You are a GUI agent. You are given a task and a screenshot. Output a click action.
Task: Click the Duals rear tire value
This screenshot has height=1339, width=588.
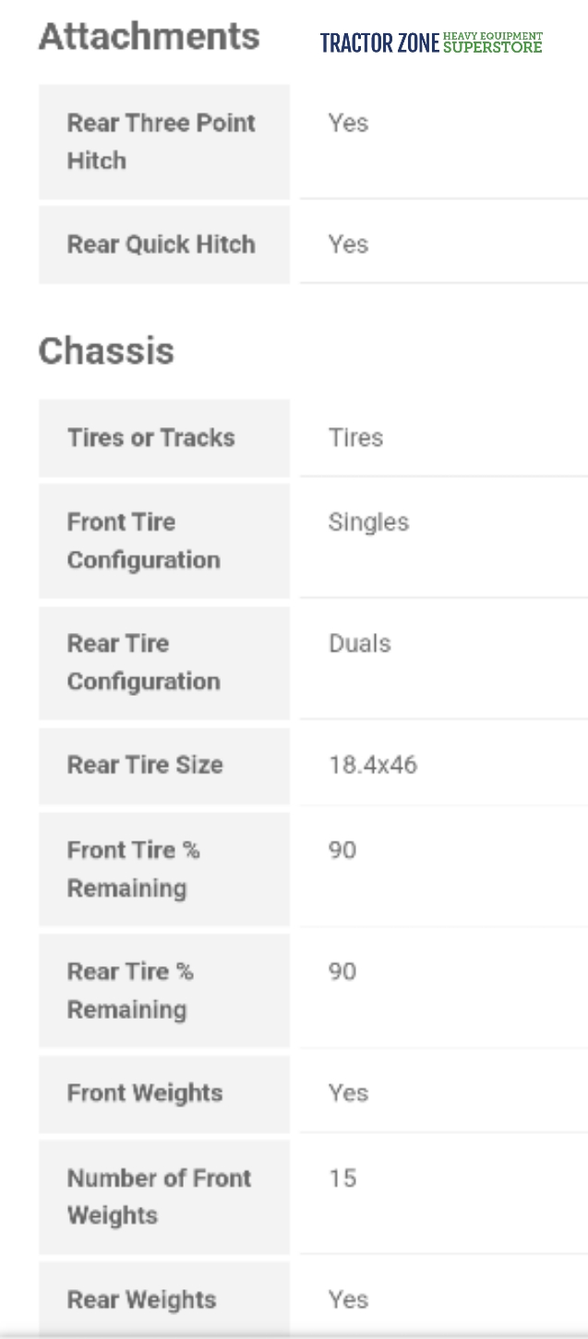[360, 643]
